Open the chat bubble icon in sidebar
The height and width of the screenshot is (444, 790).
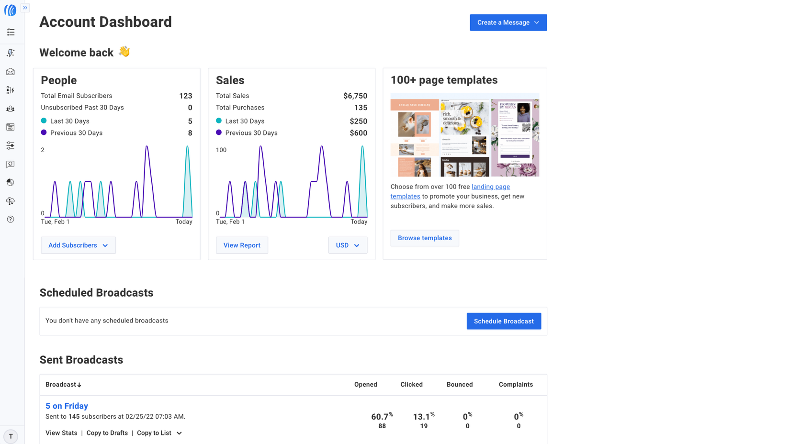11,164
